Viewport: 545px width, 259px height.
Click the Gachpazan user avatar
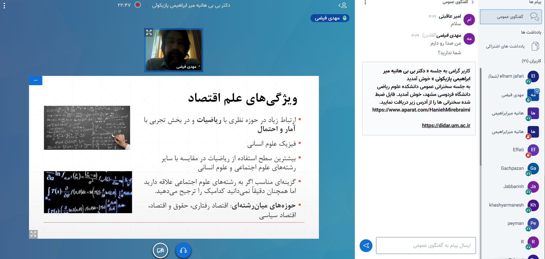click(533, 168)
